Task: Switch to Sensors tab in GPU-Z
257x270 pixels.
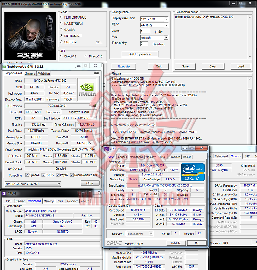Action: click(30, 73)
